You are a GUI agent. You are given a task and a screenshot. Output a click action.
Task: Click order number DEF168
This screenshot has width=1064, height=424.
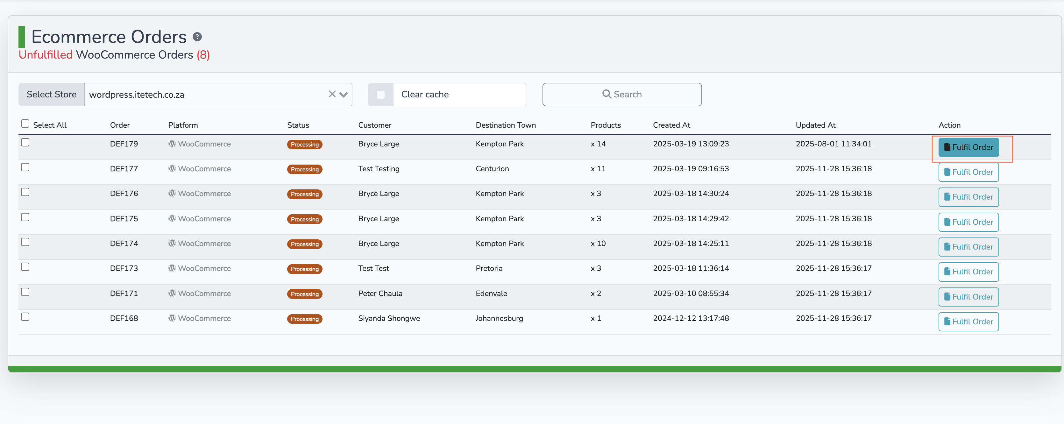124,318
